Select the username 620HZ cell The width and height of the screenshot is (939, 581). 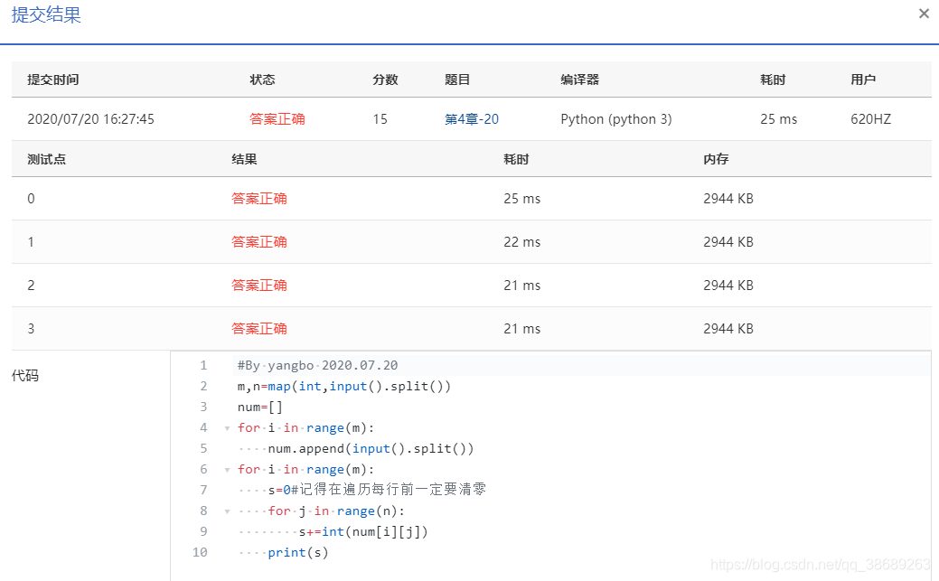(x=868, y=118)
